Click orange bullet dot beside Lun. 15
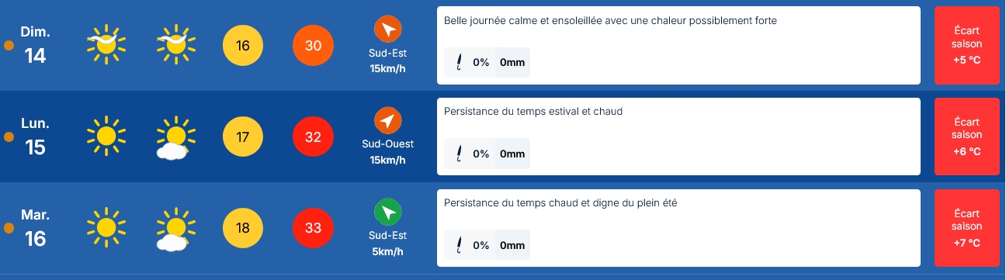Screen dimensions: 1006x280 (x=9, y=137)
